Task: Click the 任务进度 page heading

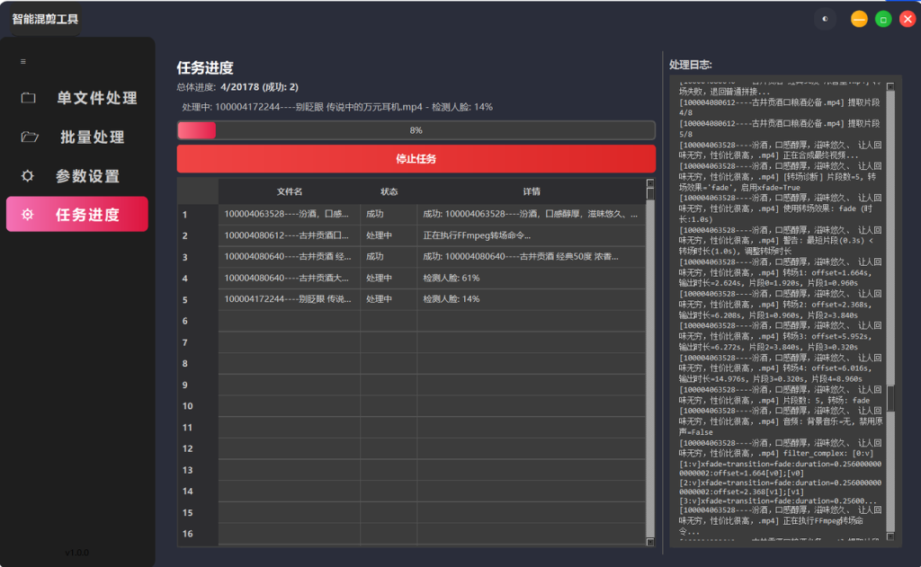Action: (x=205, y=68)
